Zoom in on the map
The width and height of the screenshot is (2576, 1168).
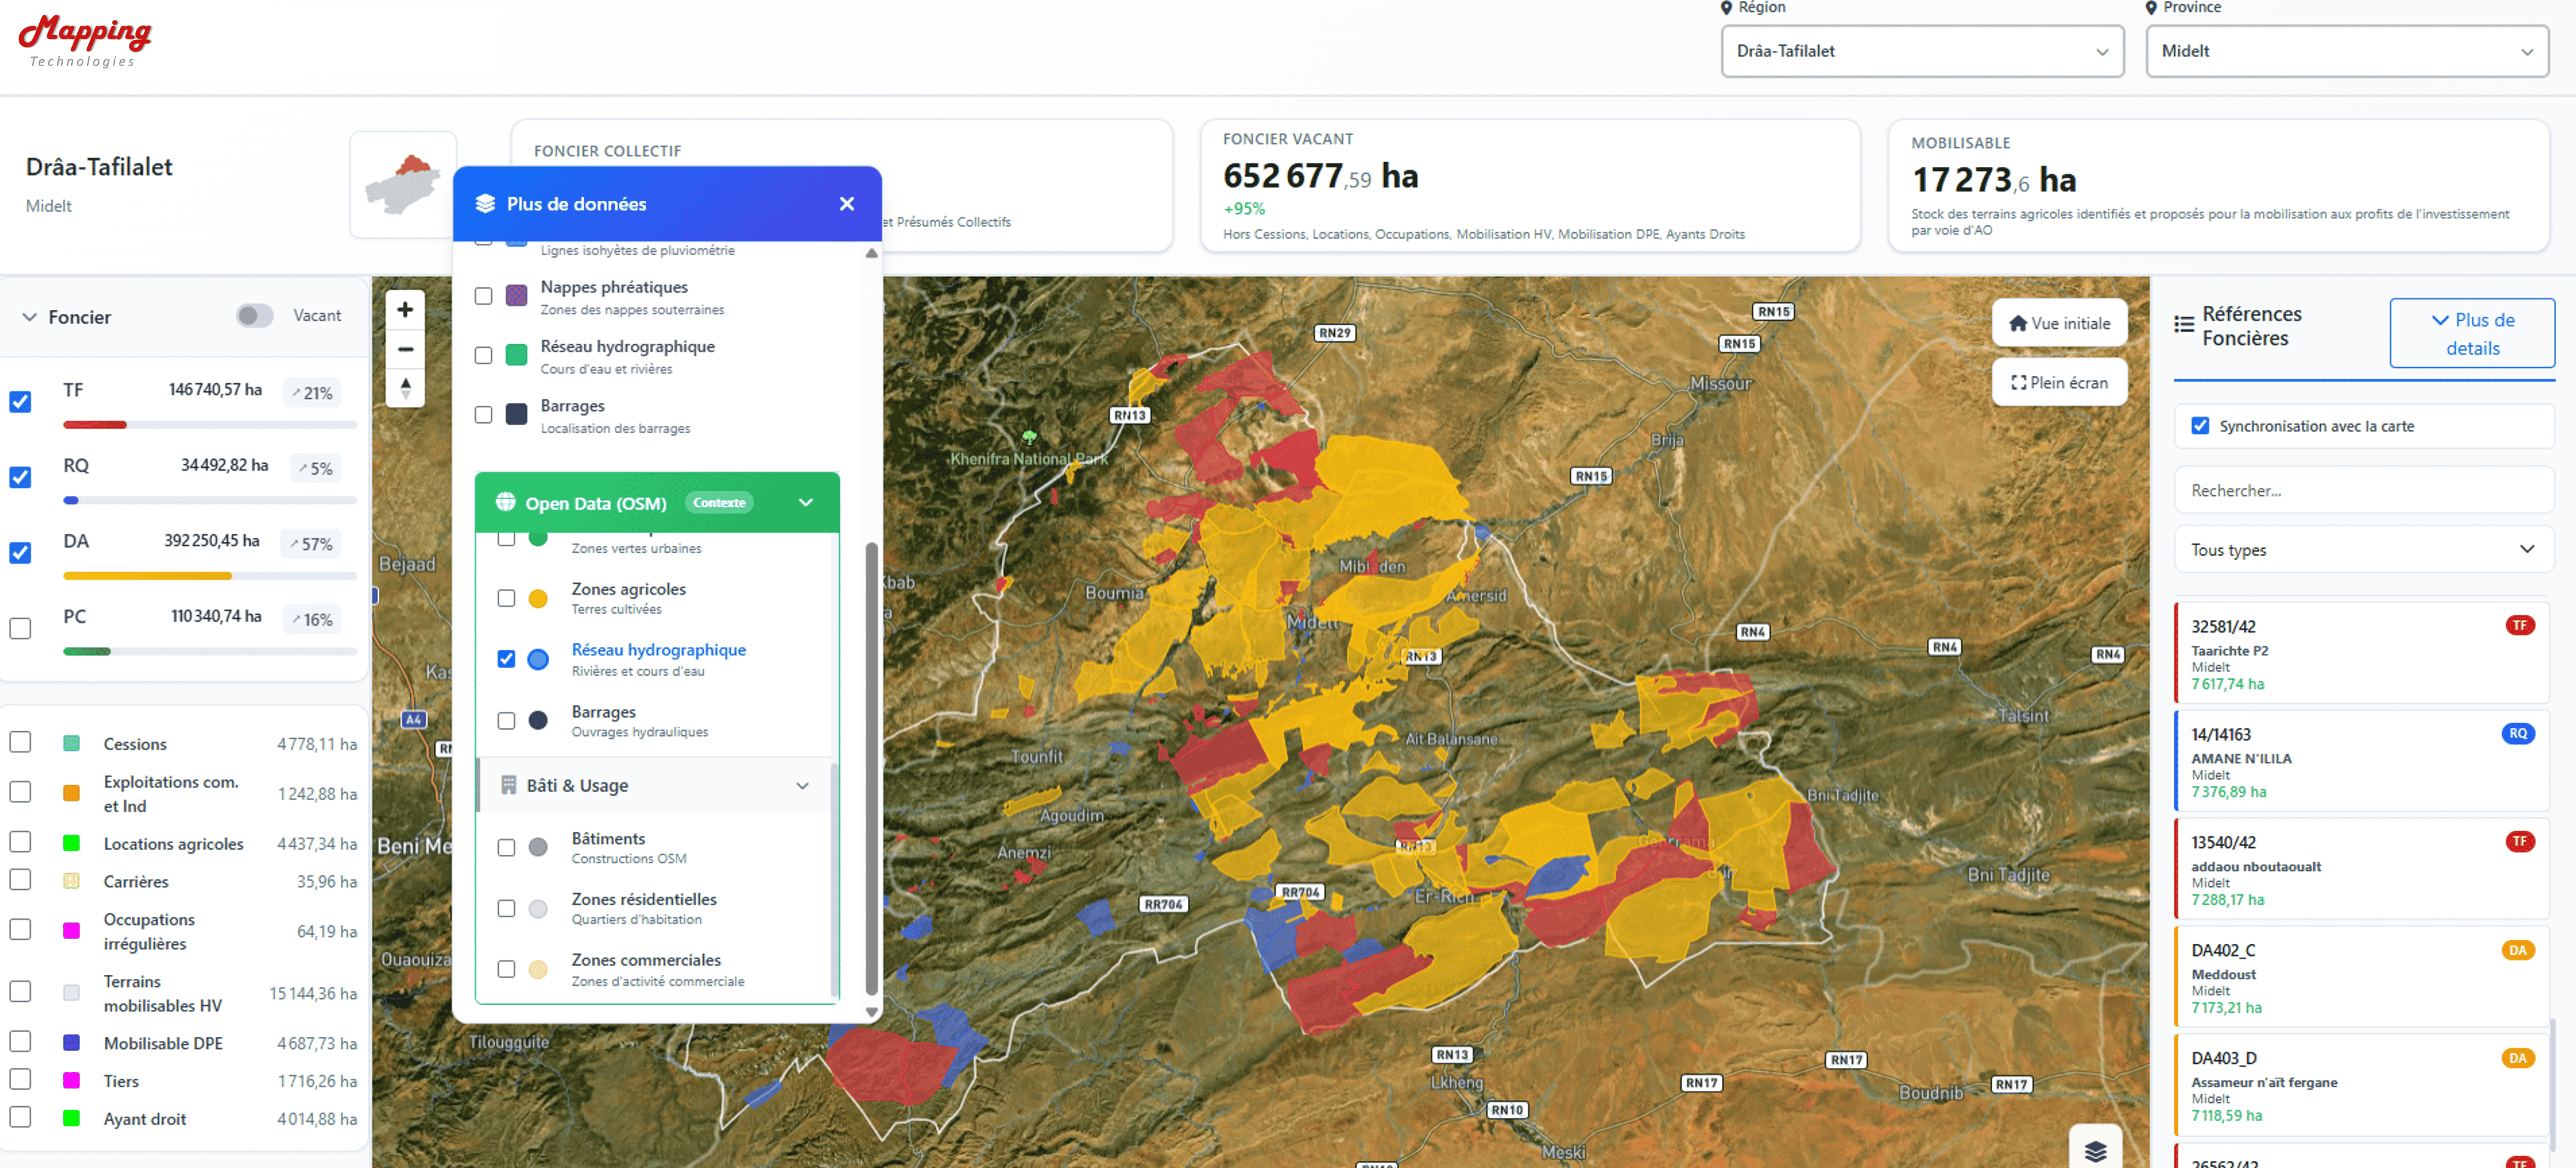click(x=405, y=310)
